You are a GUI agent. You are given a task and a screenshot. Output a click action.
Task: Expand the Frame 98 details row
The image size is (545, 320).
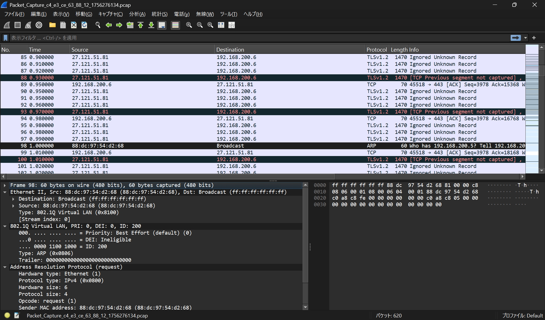[x=5, y=185]
